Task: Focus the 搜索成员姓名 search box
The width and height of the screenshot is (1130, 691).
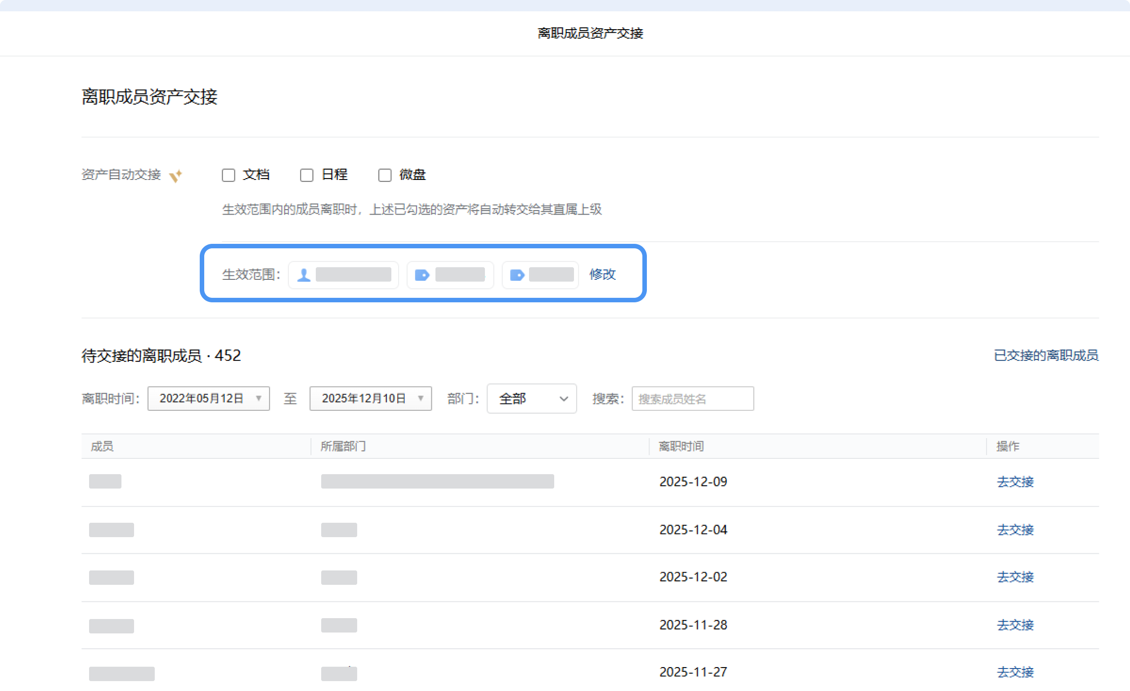Action: pos(692,399)
